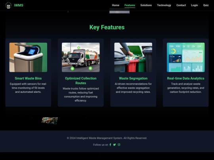Screen dimensions: 214x160
Task: Click the waste truck image
Action: (81, 57)
